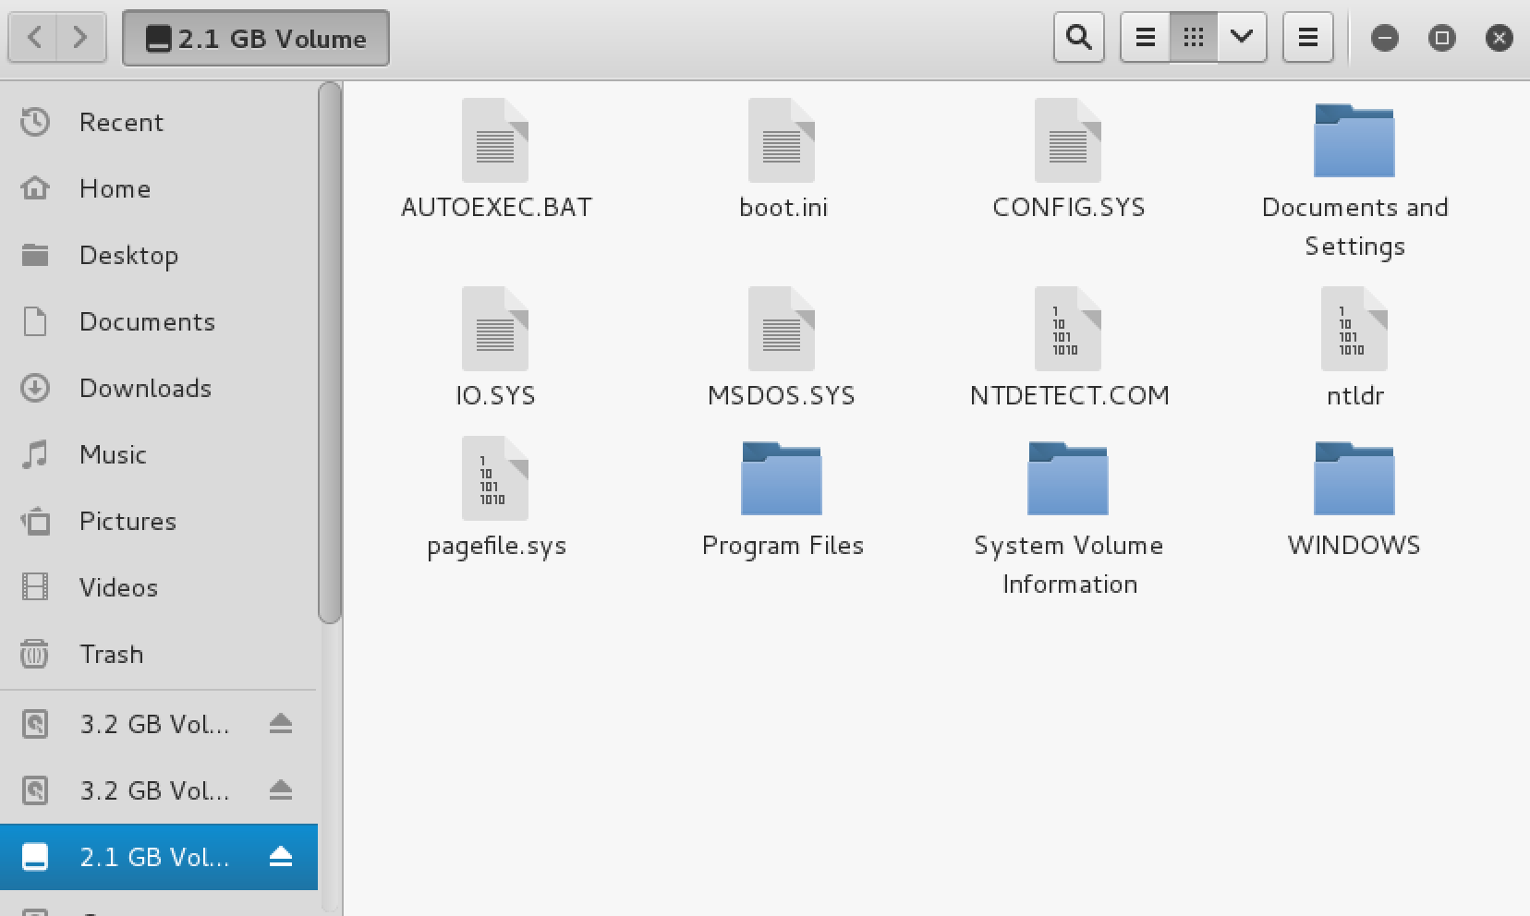Viewport: 1530px width, 916px height.
Task: Click the System Volume Information name label
Action: coord(1069,564)
